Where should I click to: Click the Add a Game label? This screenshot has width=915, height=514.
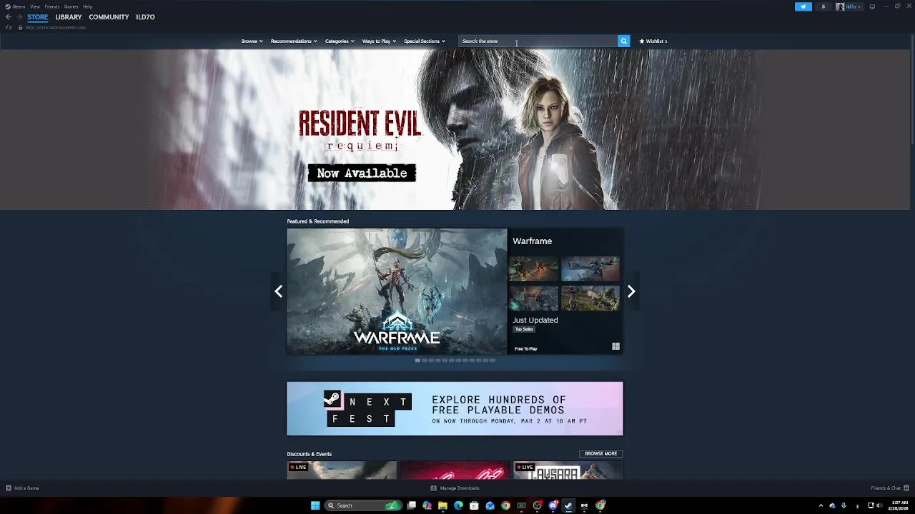(x=26, y=488)
